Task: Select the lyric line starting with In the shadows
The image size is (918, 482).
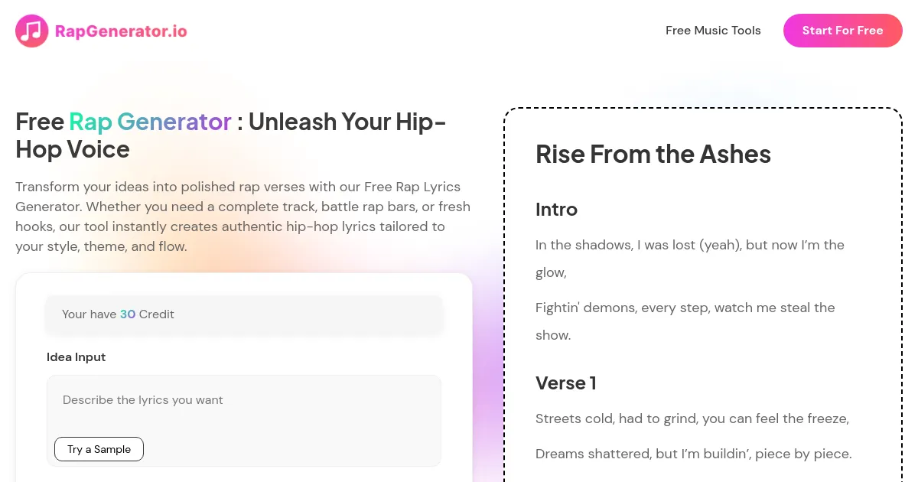Action: coord(689,259)
